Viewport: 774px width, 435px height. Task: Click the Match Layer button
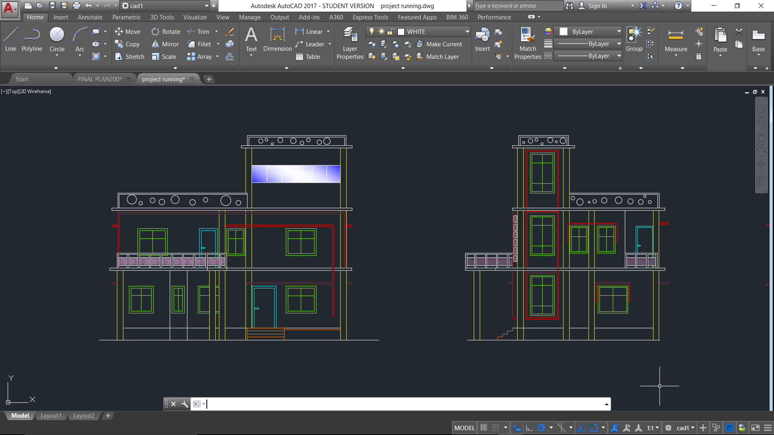[x=438, y=56]
